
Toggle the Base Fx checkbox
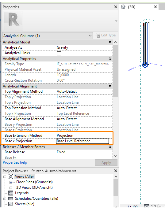pos(59,158)
